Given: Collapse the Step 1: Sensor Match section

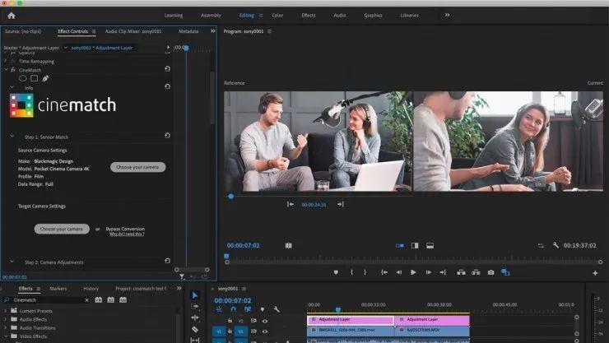Looking at the screenshot, I should (12, 136).
